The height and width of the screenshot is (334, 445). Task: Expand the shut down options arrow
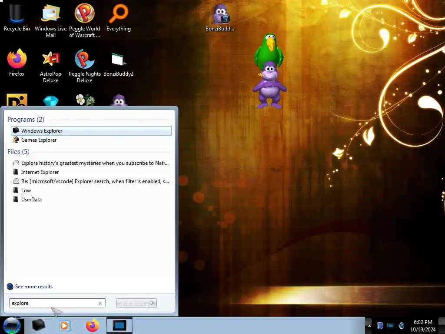click(152, 303)
